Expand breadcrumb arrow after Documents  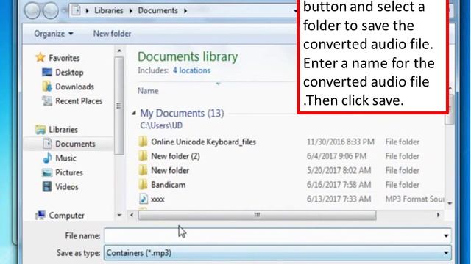click(185, 11)
